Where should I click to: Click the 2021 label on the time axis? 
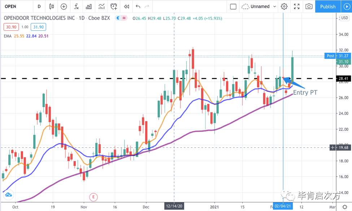214,207
